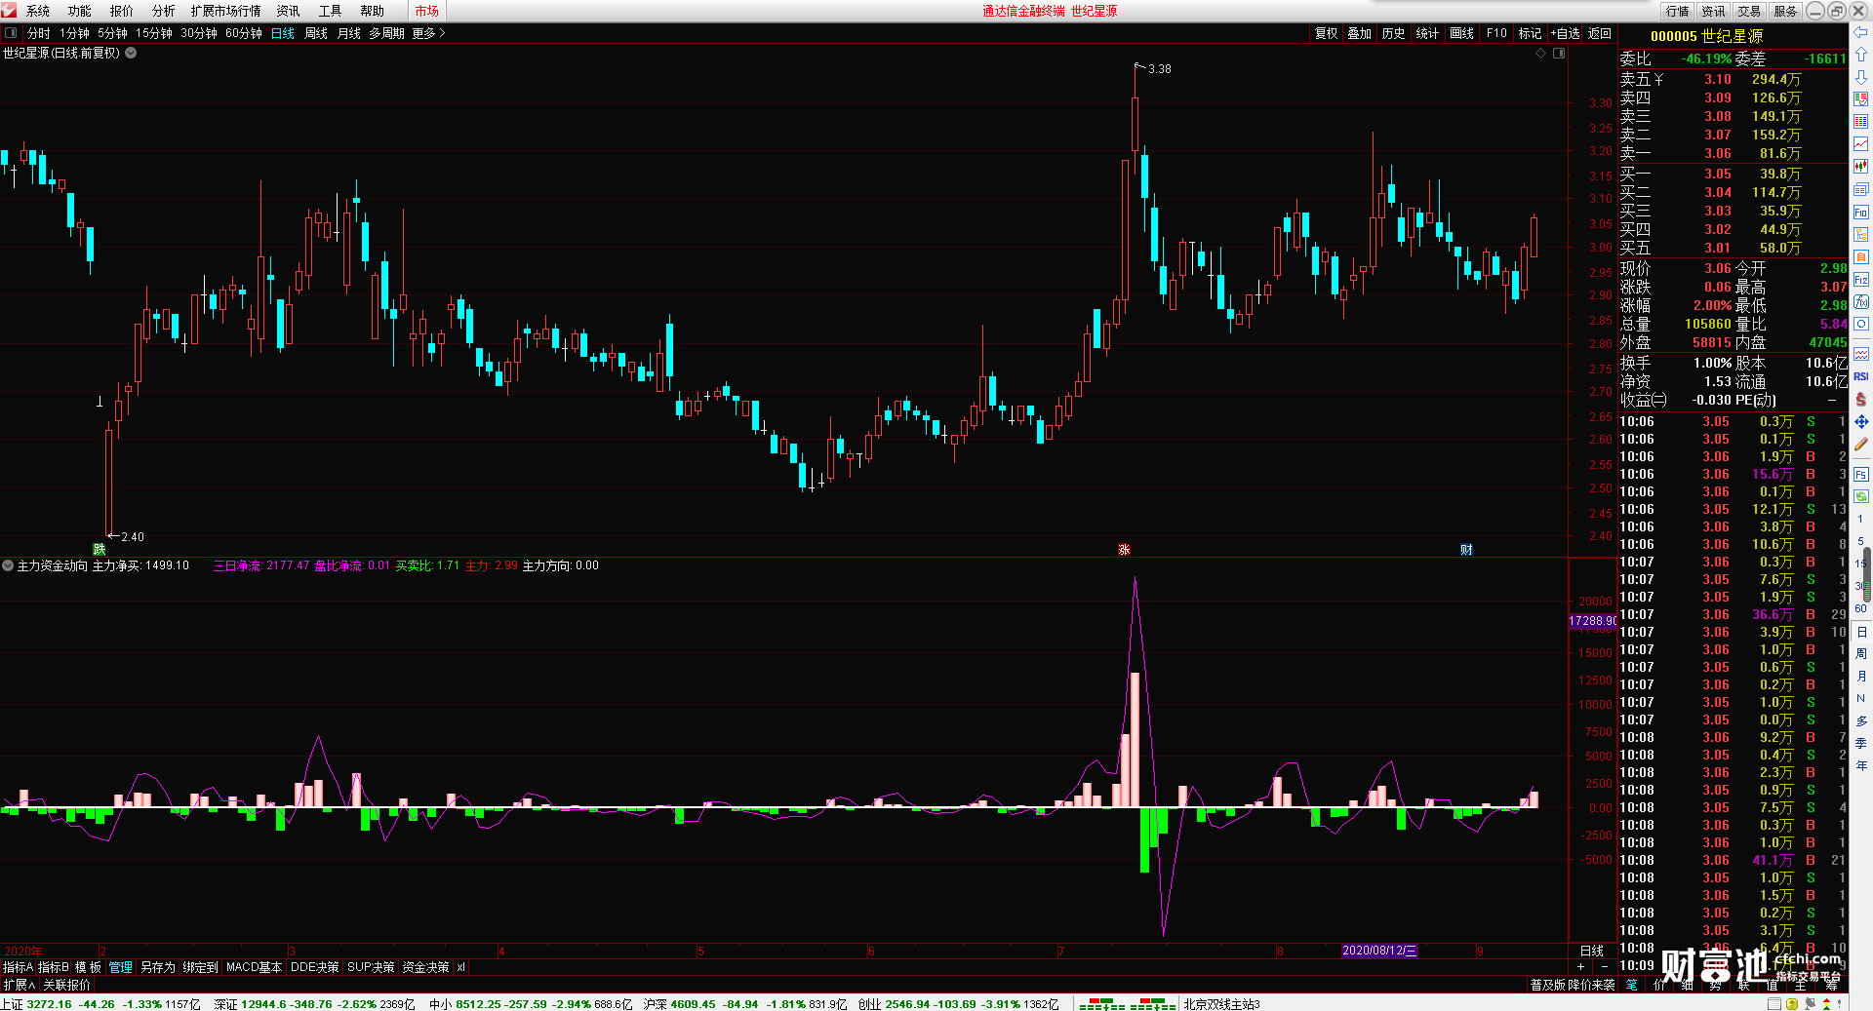Screen dimensions: 1873x1011
Task: Click the minus zoom-out button under 日线
Action: (x=1604, y=966)
